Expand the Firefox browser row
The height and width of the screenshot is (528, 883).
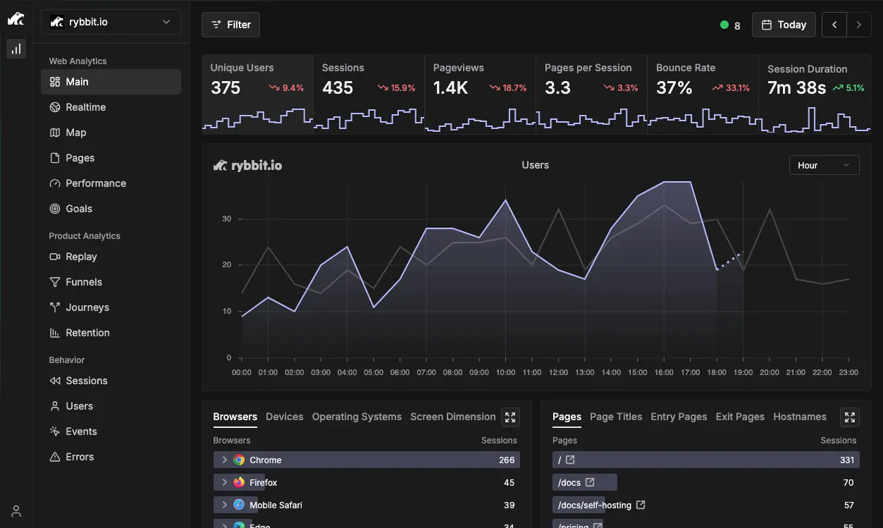pos(224,482)
